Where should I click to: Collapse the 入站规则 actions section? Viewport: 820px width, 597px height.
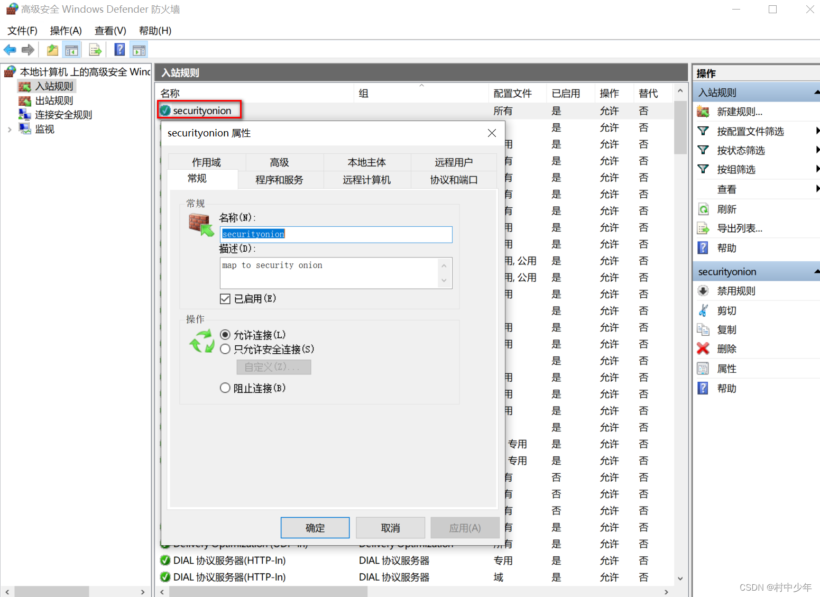[817, 93]
